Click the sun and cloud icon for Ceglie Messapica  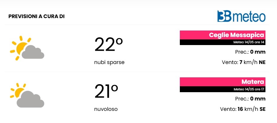point(27,48)
